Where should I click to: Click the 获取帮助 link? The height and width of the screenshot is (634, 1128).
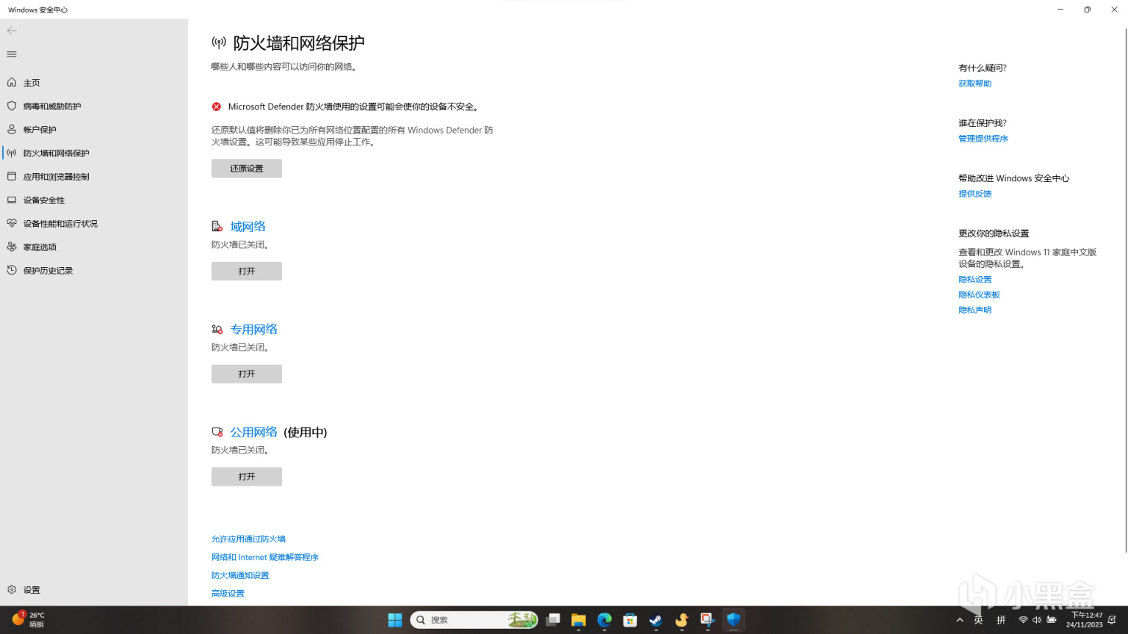click(975, 84)
